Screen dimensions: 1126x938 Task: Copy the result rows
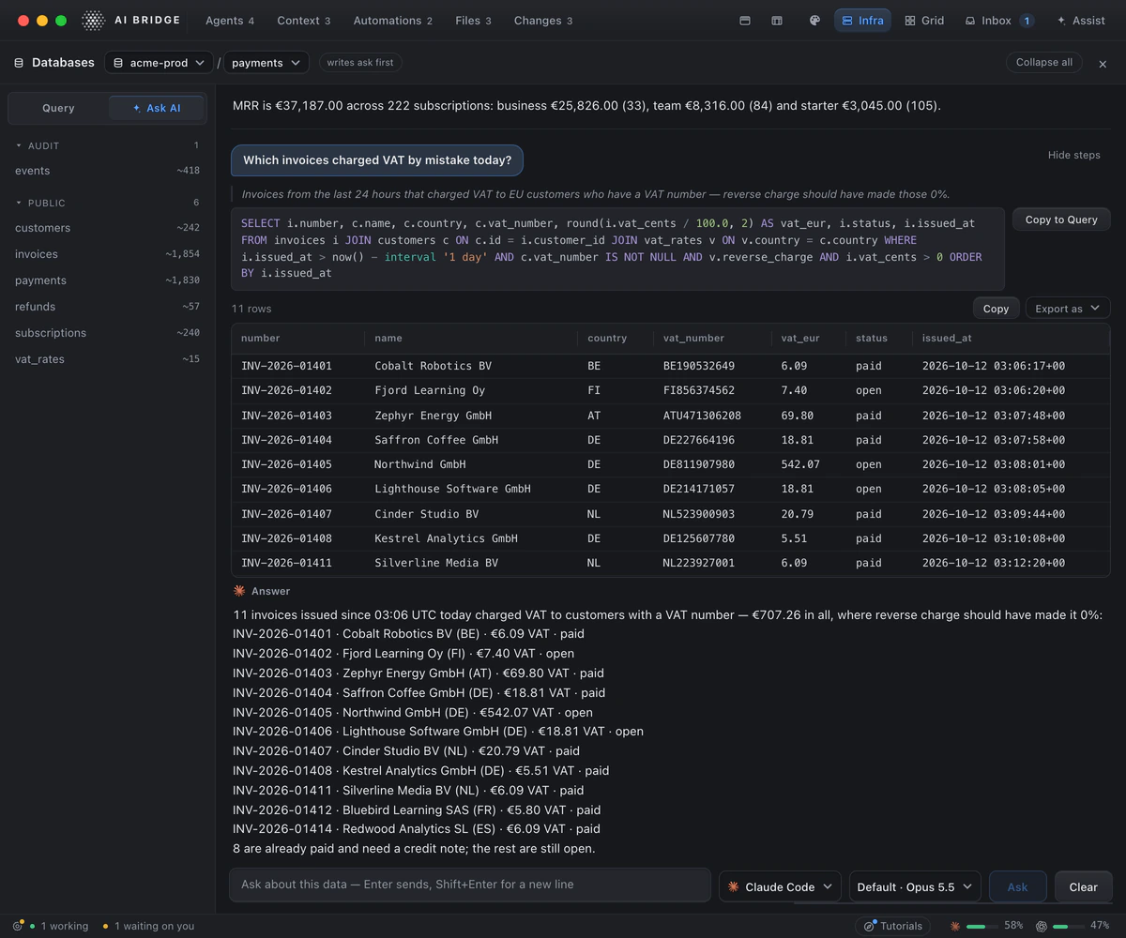[x=996, y=309]
